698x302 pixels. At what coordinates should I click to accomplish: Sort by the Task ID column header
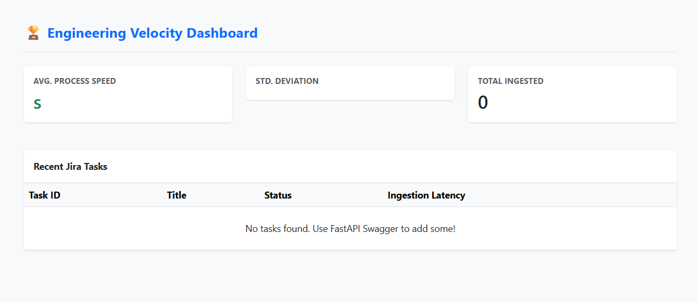45,195
